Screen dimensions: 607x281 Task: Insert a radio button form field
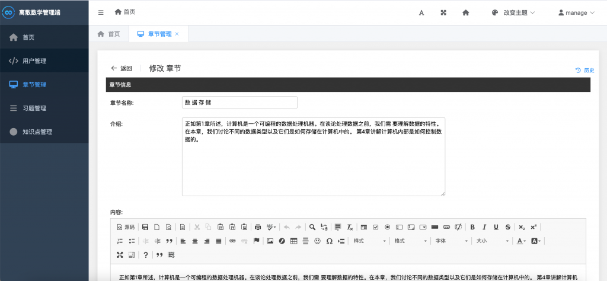pyautogui.click(x=387, y=227)
